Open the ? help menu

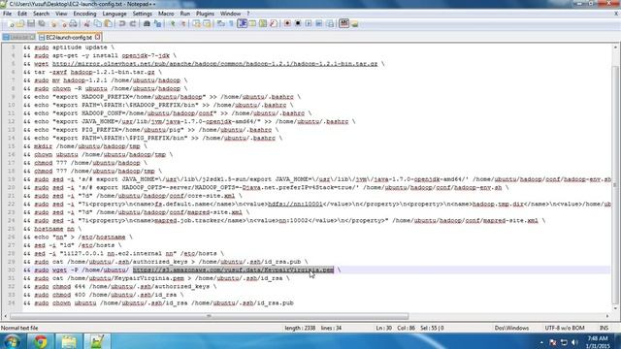coord(248,14)
